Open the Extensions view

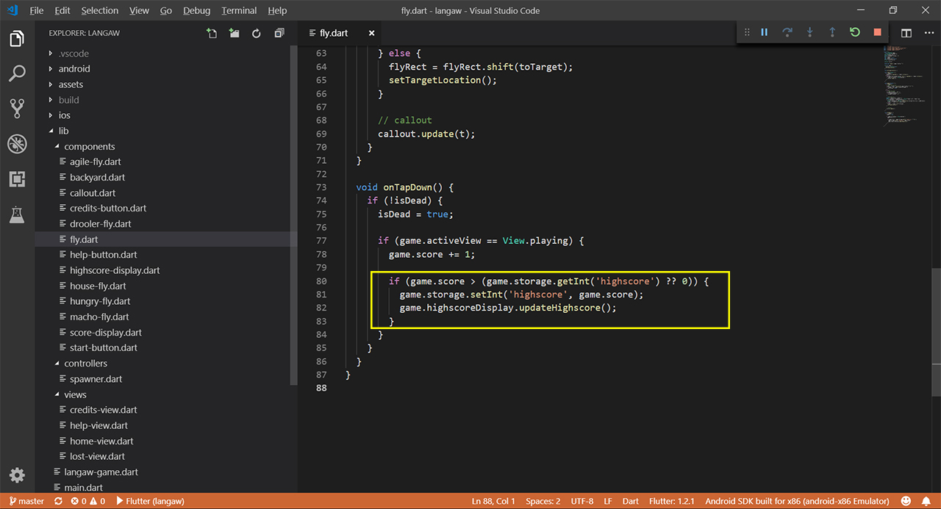(17, 179)
